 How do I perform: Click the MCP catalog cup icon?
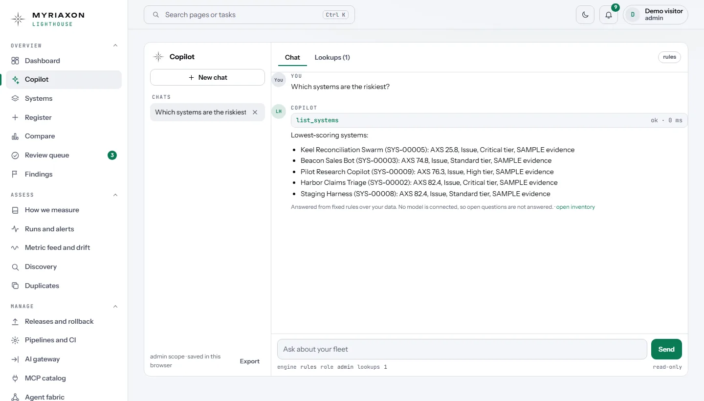[15, 378]
